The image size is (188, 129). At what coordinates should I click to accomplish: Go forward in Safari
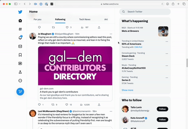point(30,4)
